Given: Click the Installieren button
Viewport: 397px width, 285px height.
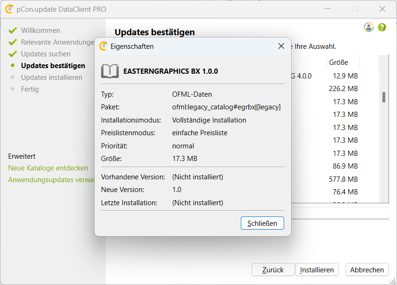Looking at the screenshot, I should click(317, 270).
